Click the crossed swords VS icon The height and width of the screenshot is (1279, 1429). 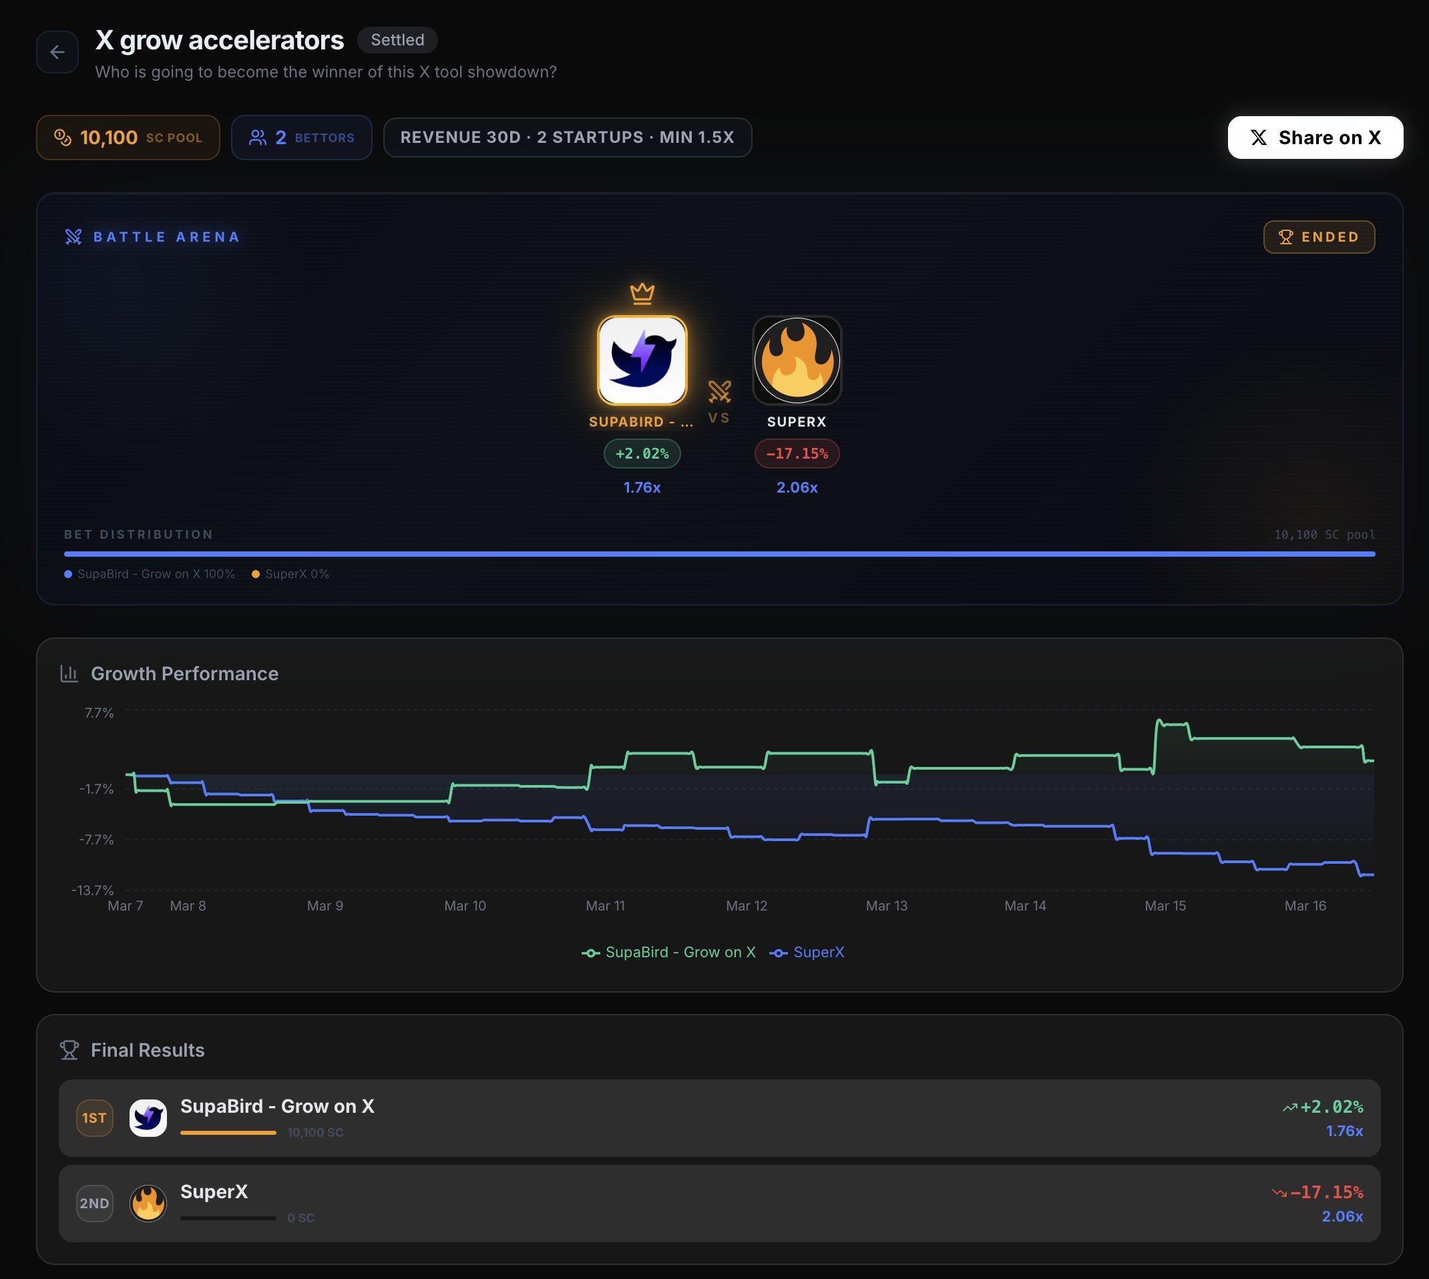point(719,391)
